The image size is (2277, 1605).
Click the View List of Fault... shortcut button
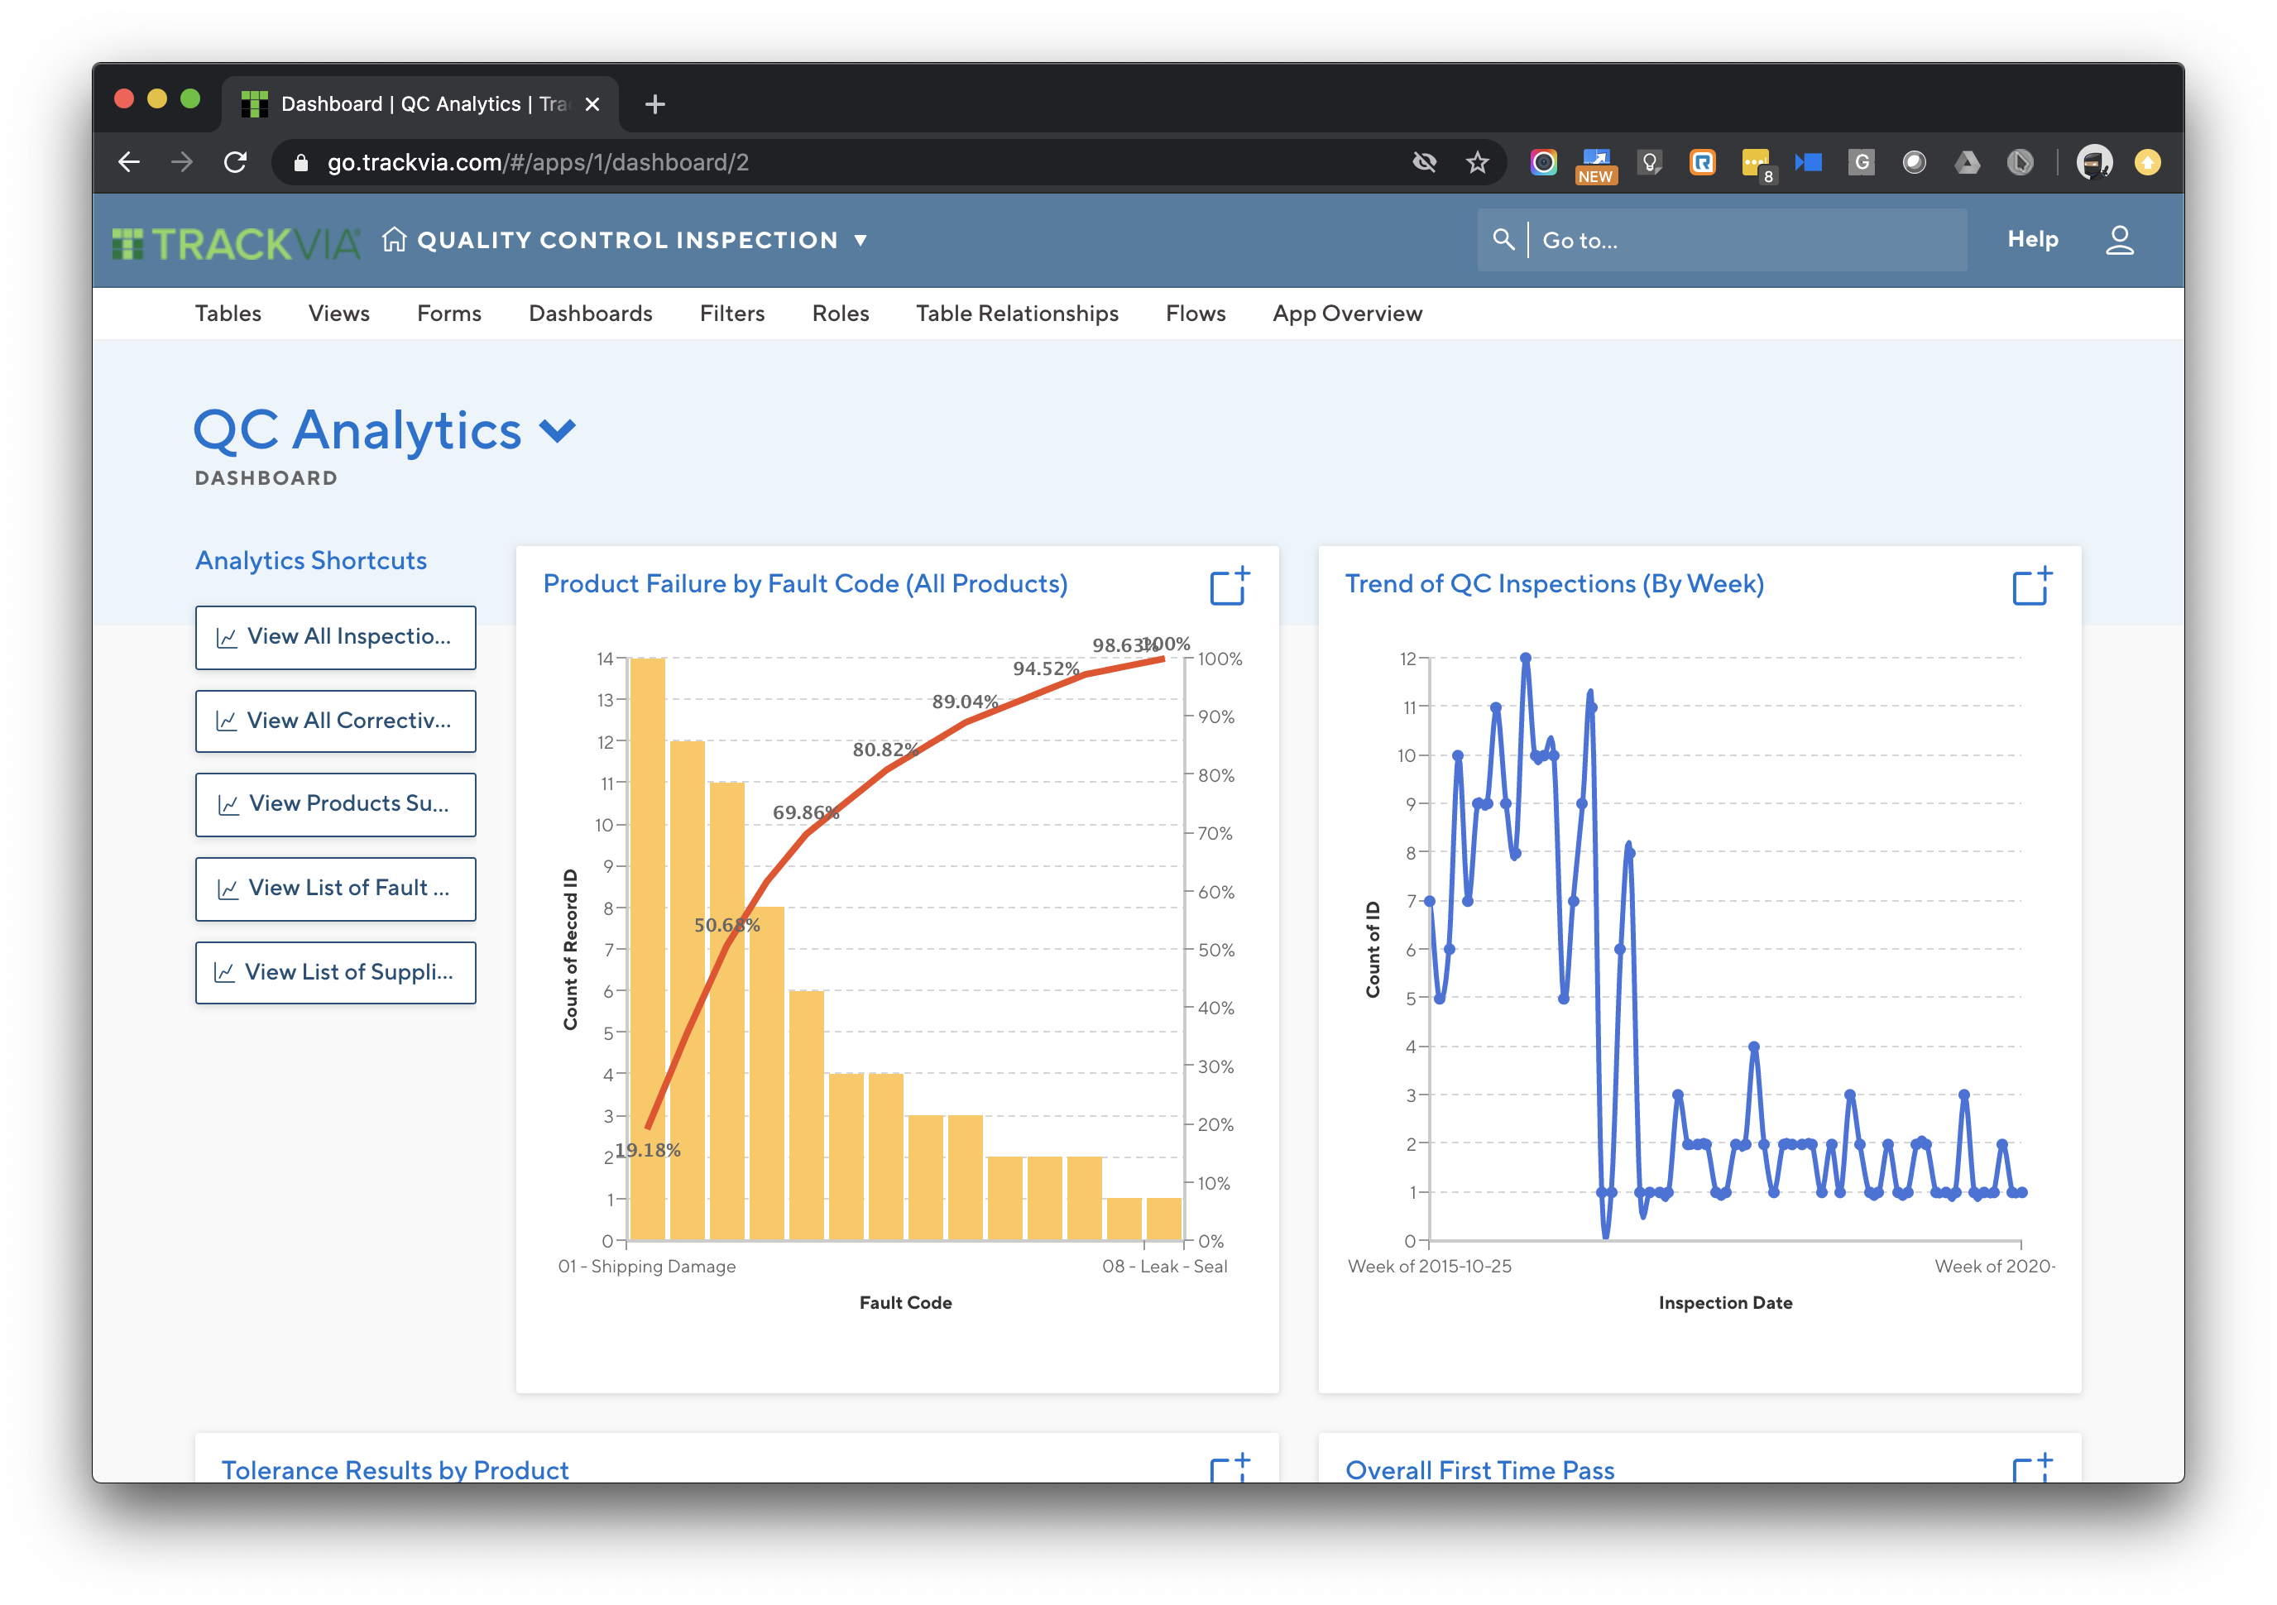click(x=335, y=889)
